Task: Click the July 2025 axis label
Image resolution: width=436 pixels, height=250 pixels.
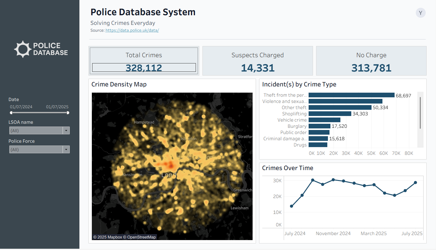Action: (412, 234)
